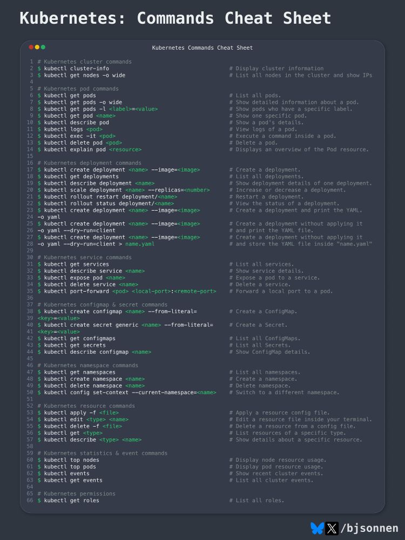Select the kubectl apply -f <file> line
The height and width of the screenshot is (540, 405).
tap(78, 413)
